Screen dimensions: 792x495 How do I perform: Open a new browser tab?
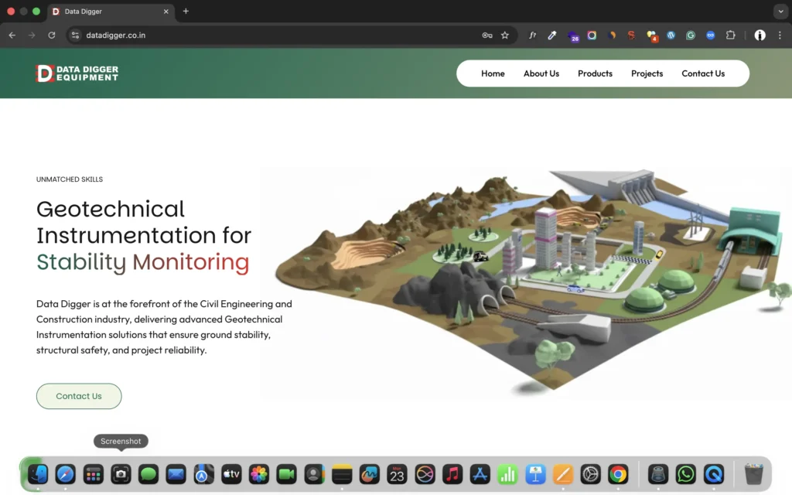click(x=186, y=11)
